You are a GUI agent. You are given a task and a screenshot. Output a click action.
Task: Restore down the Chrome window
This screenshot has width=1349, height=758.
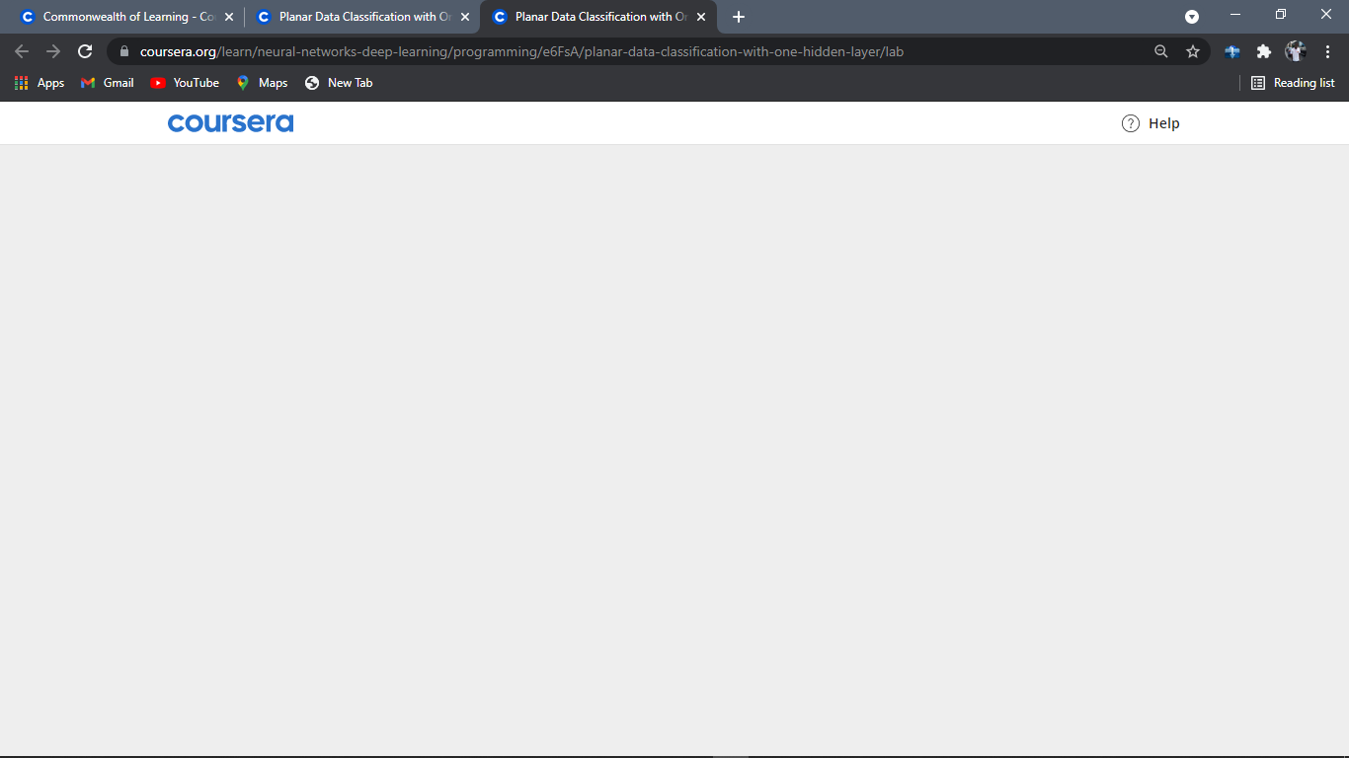[1281, 15]
